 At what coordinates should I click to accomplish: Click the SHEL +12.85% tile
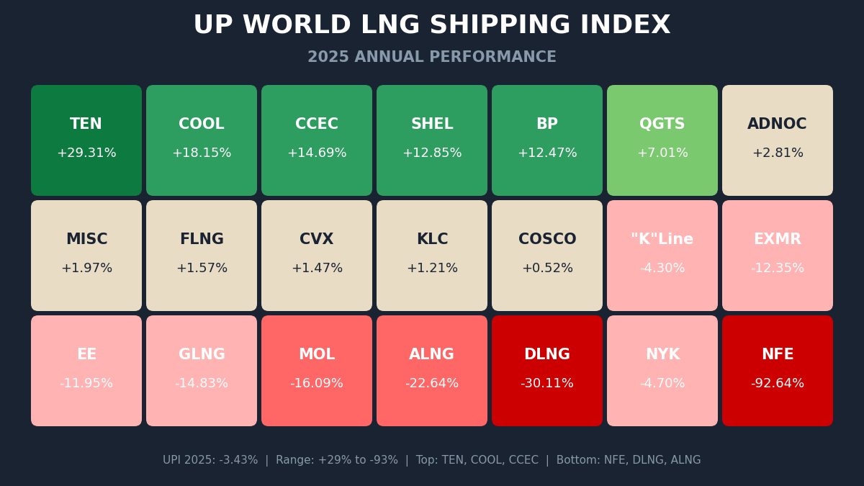[x=432, y=140]
